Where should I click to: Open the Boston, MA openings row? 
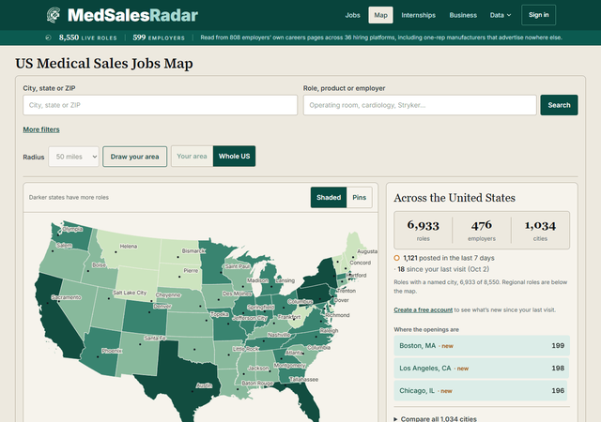(482, 345)
